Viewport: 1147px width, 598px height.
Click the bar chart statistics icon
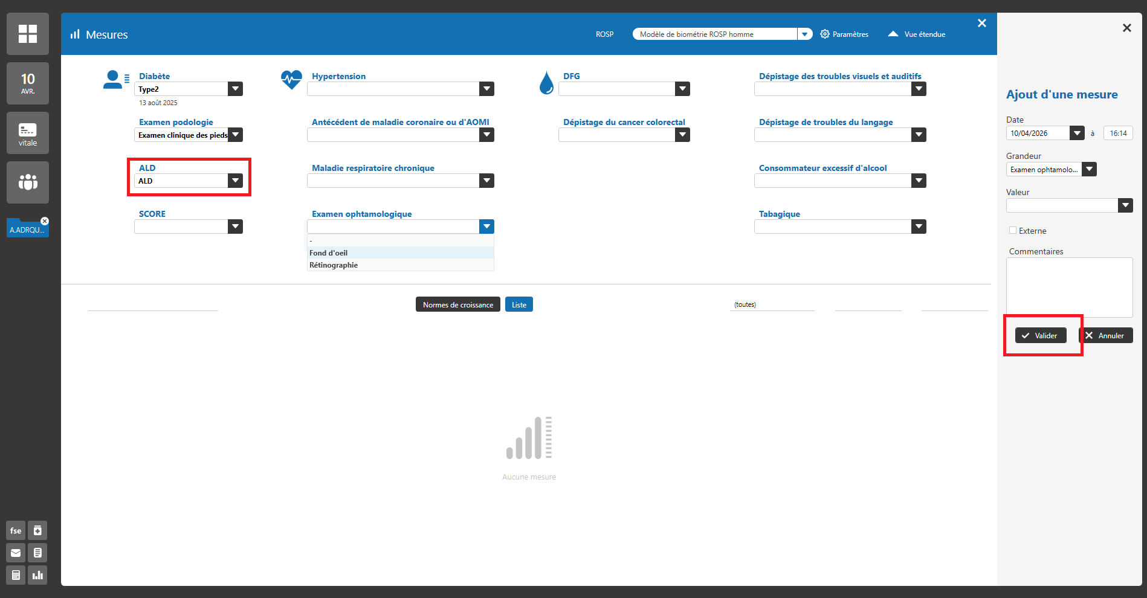37,575
